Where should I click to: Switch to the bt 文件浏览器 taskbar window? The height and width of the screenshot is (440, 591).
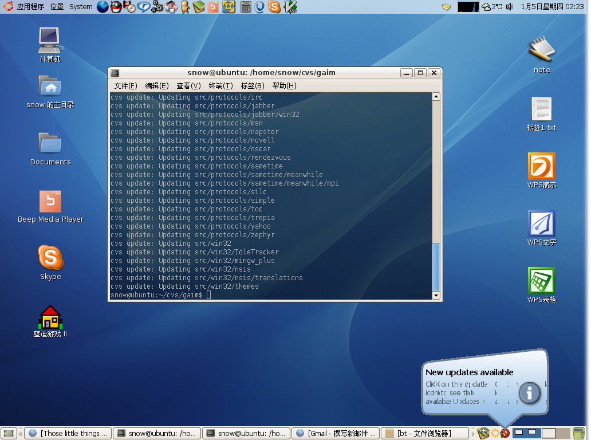(x=425, y=434)
